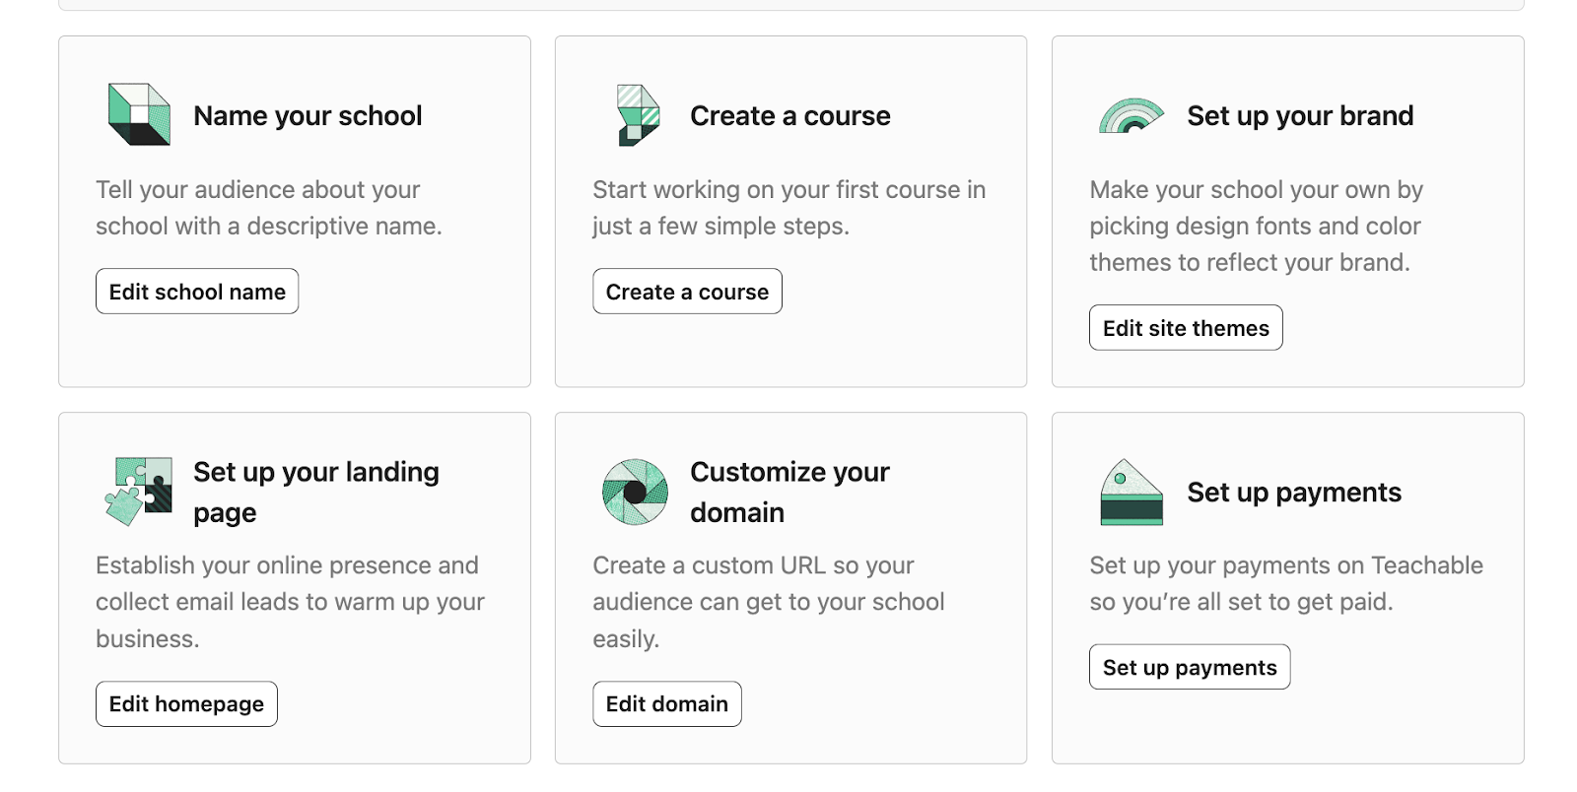Click the Create a course card heading

coord(789,116)
